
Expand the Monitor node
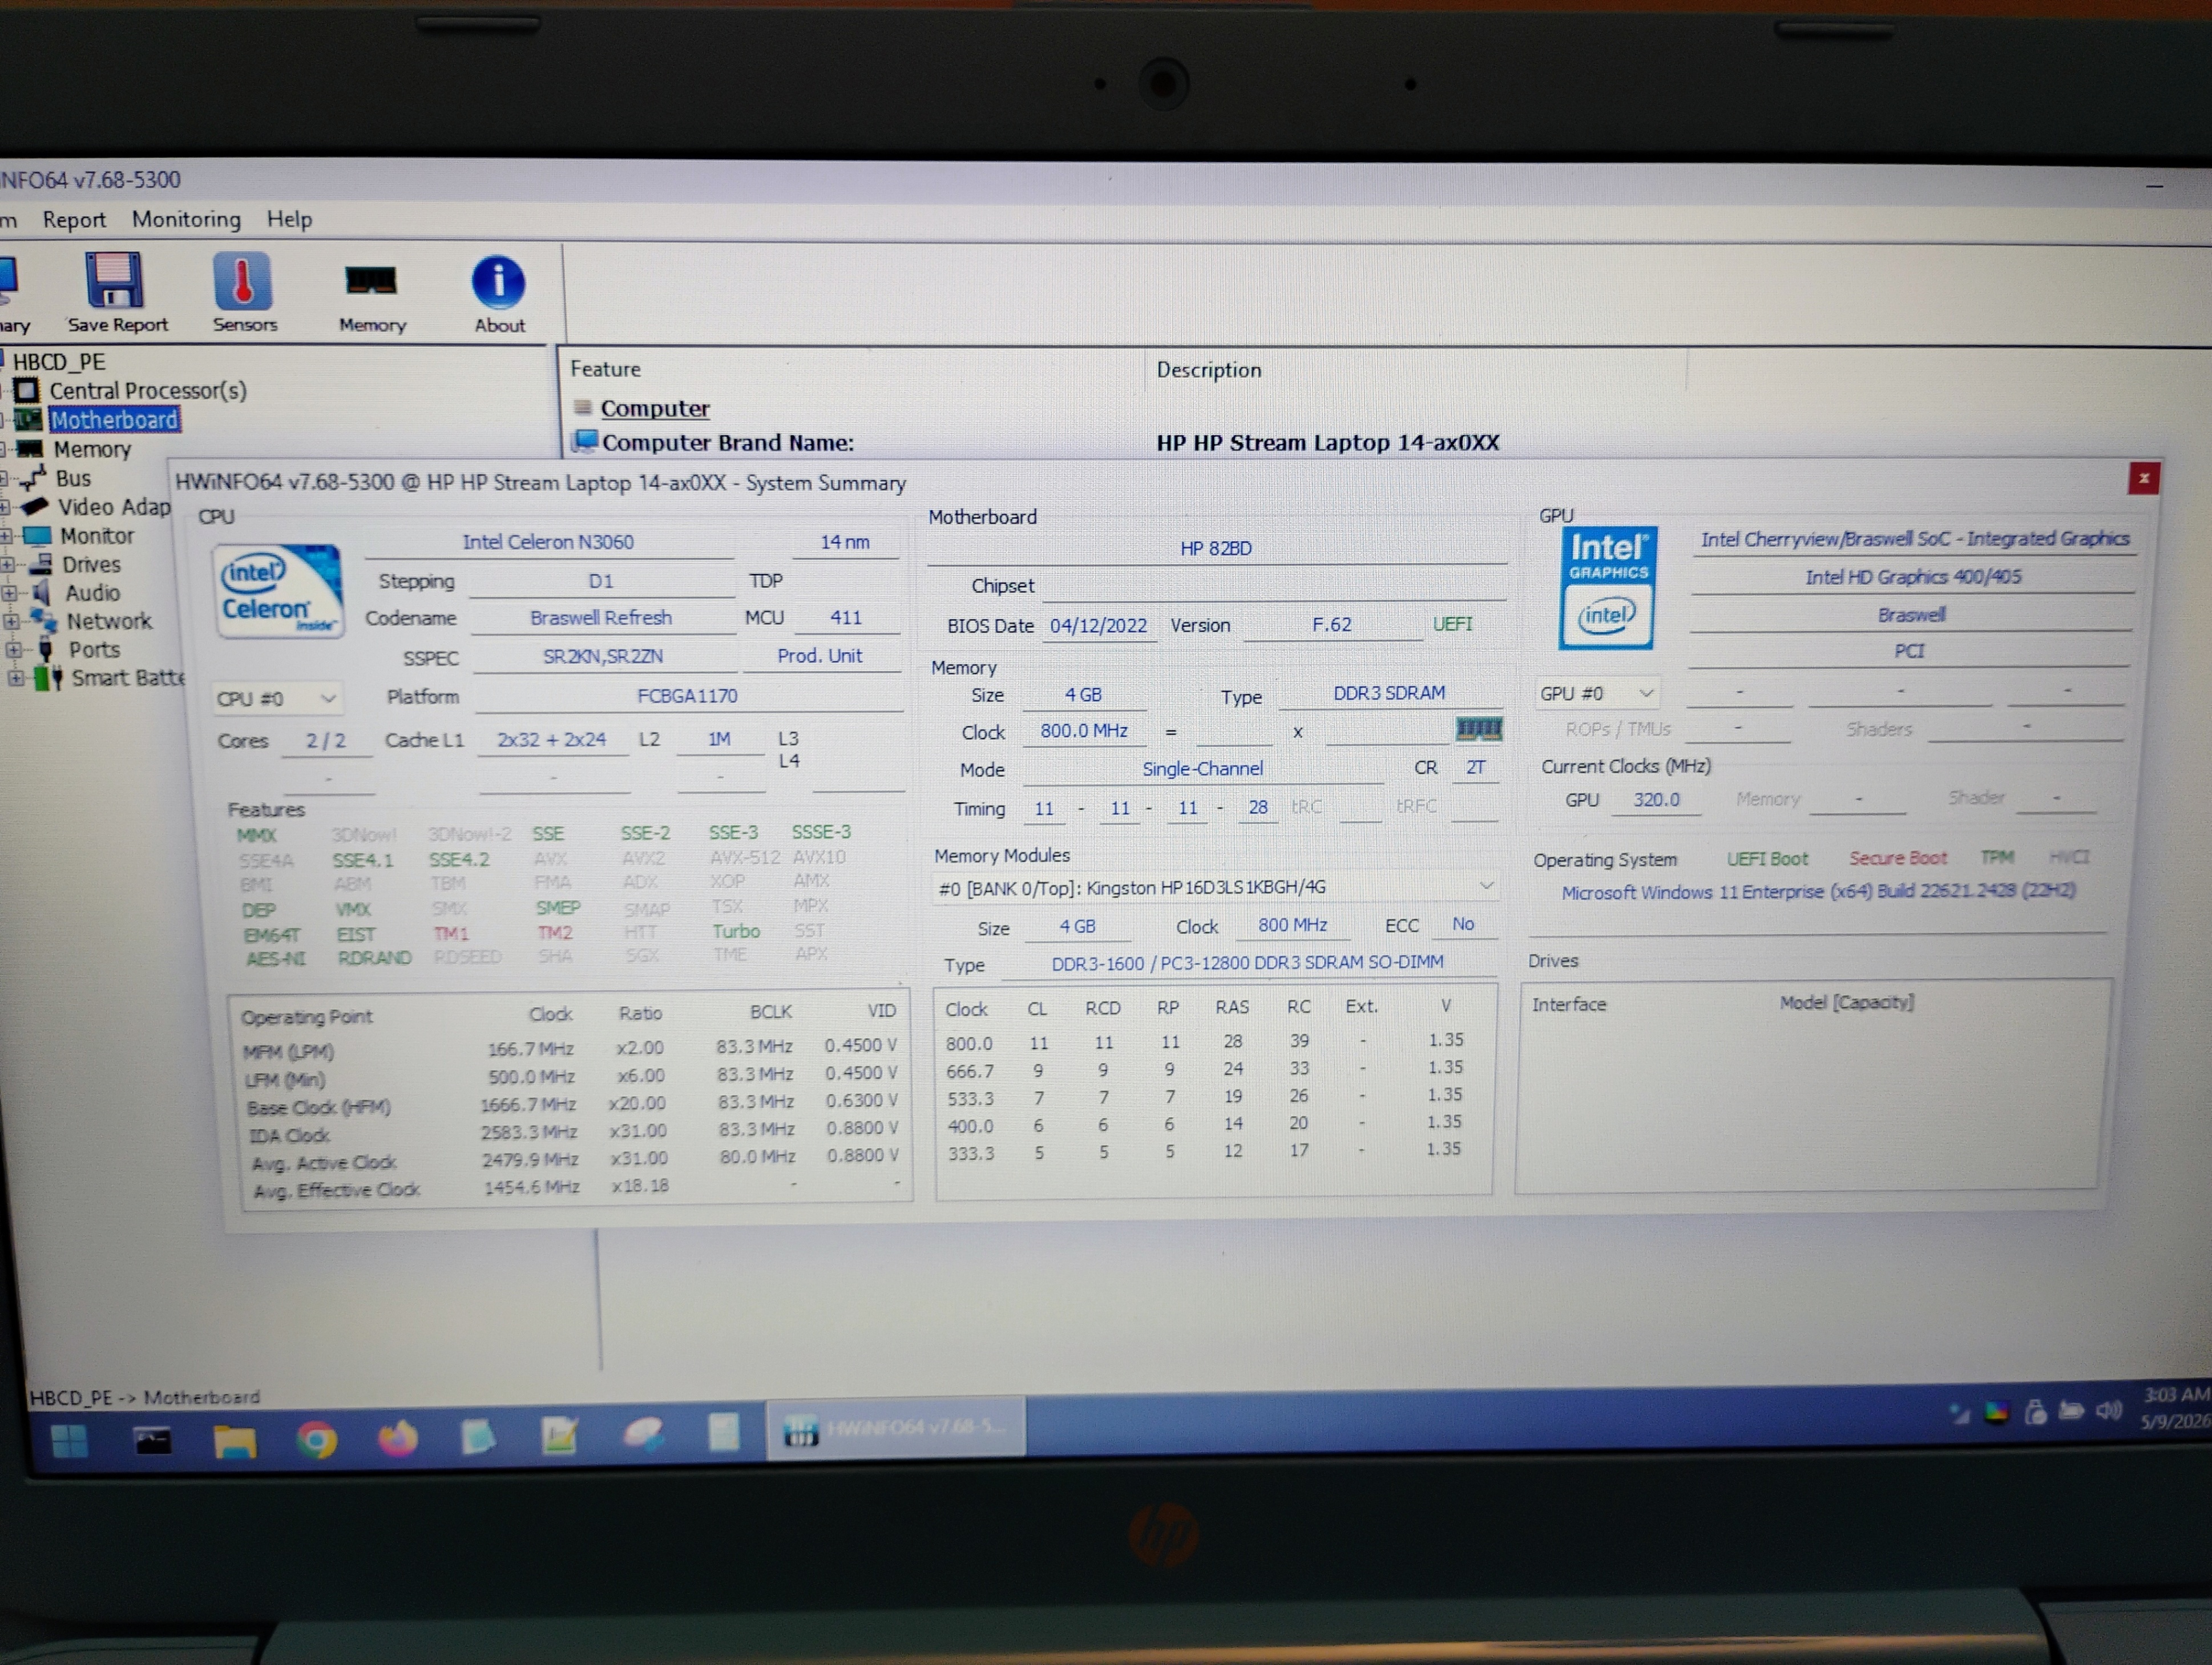click(6, 536)
